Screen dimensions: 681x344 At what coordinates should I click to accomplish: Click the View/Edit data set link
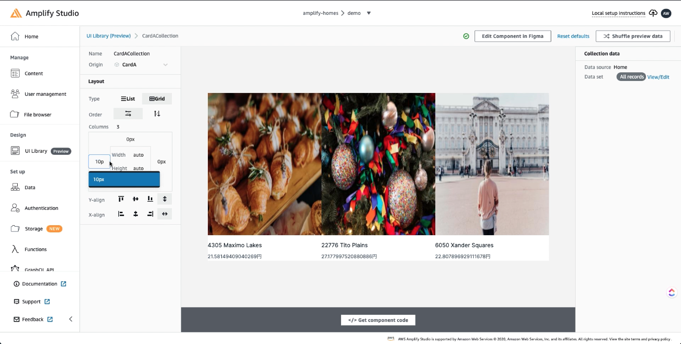point(658,77)
